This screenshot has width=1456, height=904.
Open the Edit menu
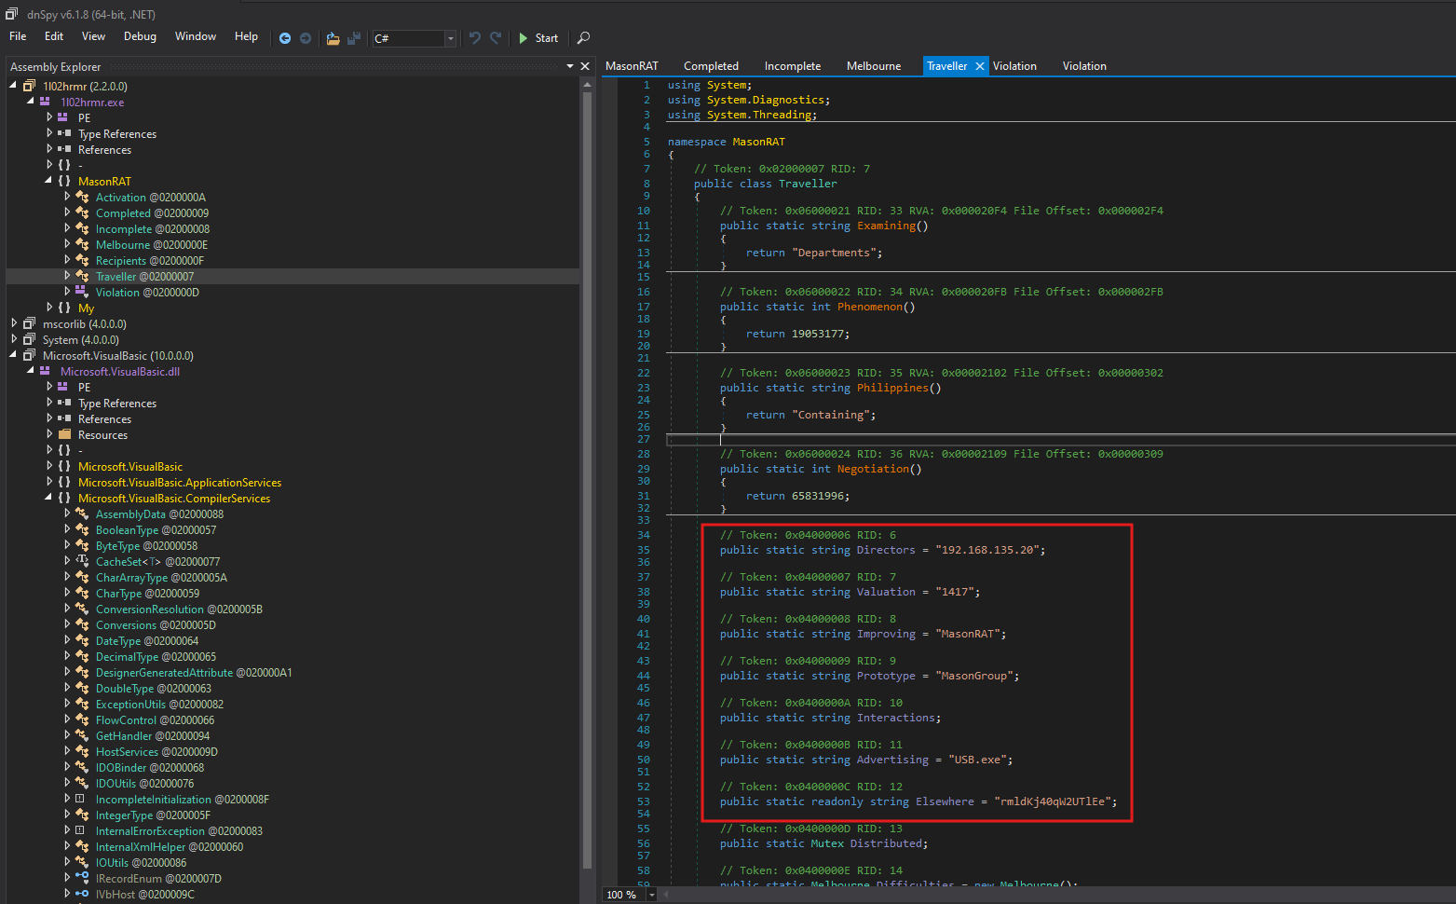point(54,36)
